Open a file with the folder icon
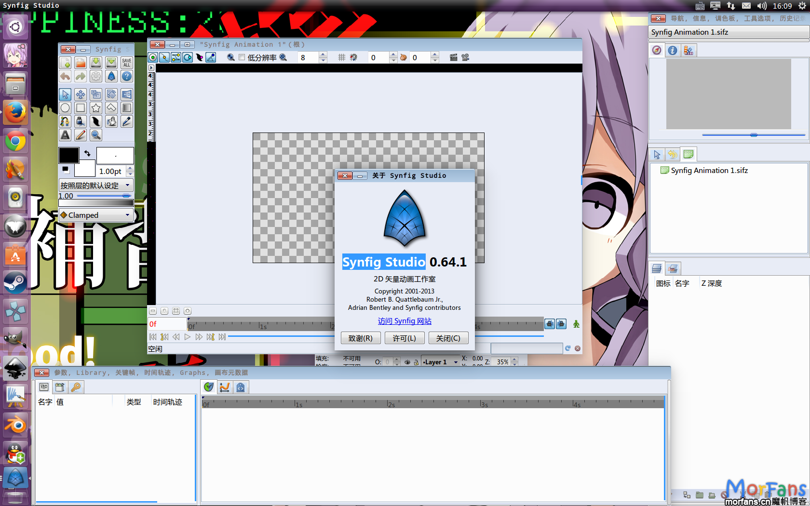Screen dimensions: 810x506 (x=81, y=63)
